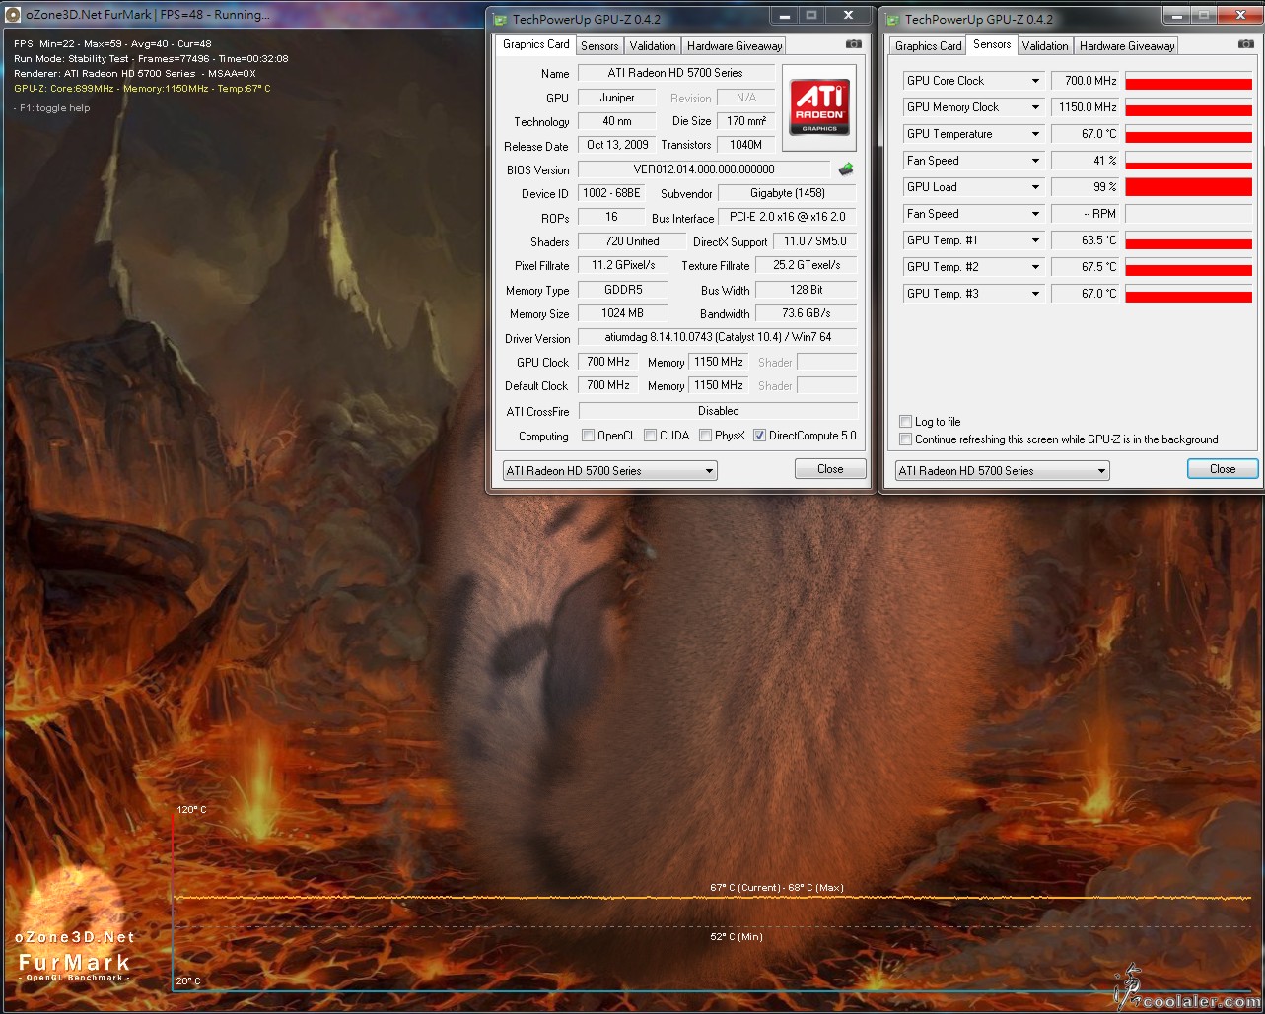Click the DirectX Support value 11.0 / SM5.0
This screenshot has width=1265, height=1014.
coord(816,241)
